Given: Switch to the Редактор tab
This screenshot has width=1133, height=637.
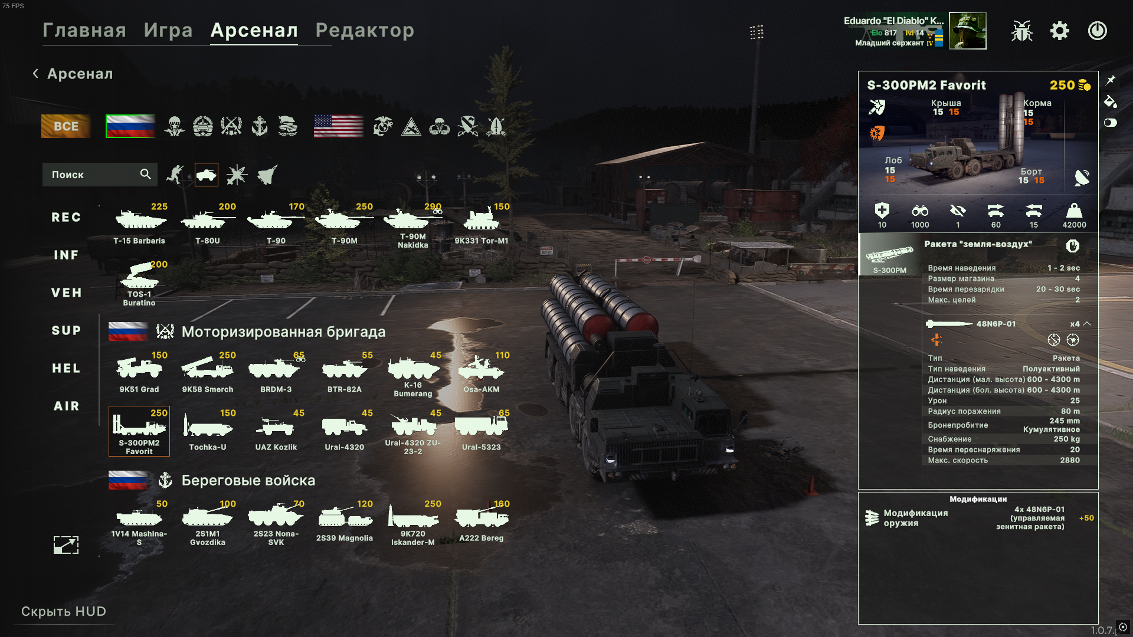Looking at the screenshot, I should (365, 30).
